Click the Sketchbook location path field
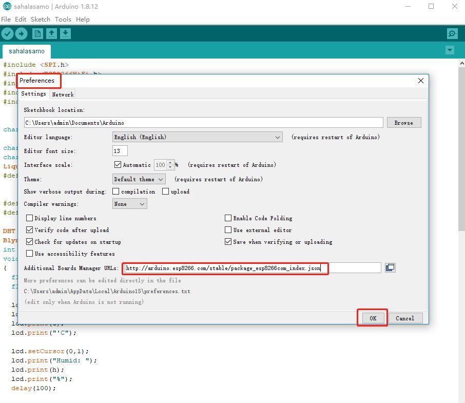The height and width of the screenshot is (403, 465). point(203,123)
